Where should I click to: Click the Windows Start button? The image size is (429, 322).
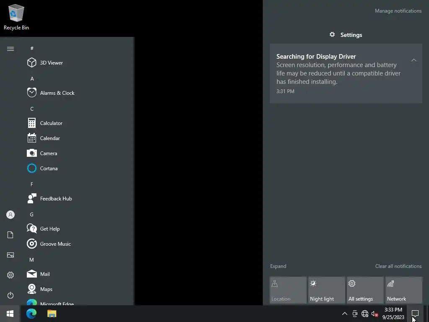click(x=10, y=314)
